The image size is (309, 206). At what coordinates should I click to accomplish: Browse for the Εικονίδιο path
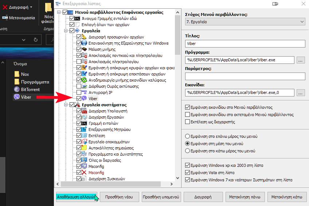[x=301, y=92]
